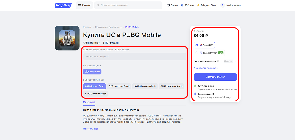This screenshot has height=140, width=295.
Task: Select the 60 Unknown Cash option
Action: (94, 86)
